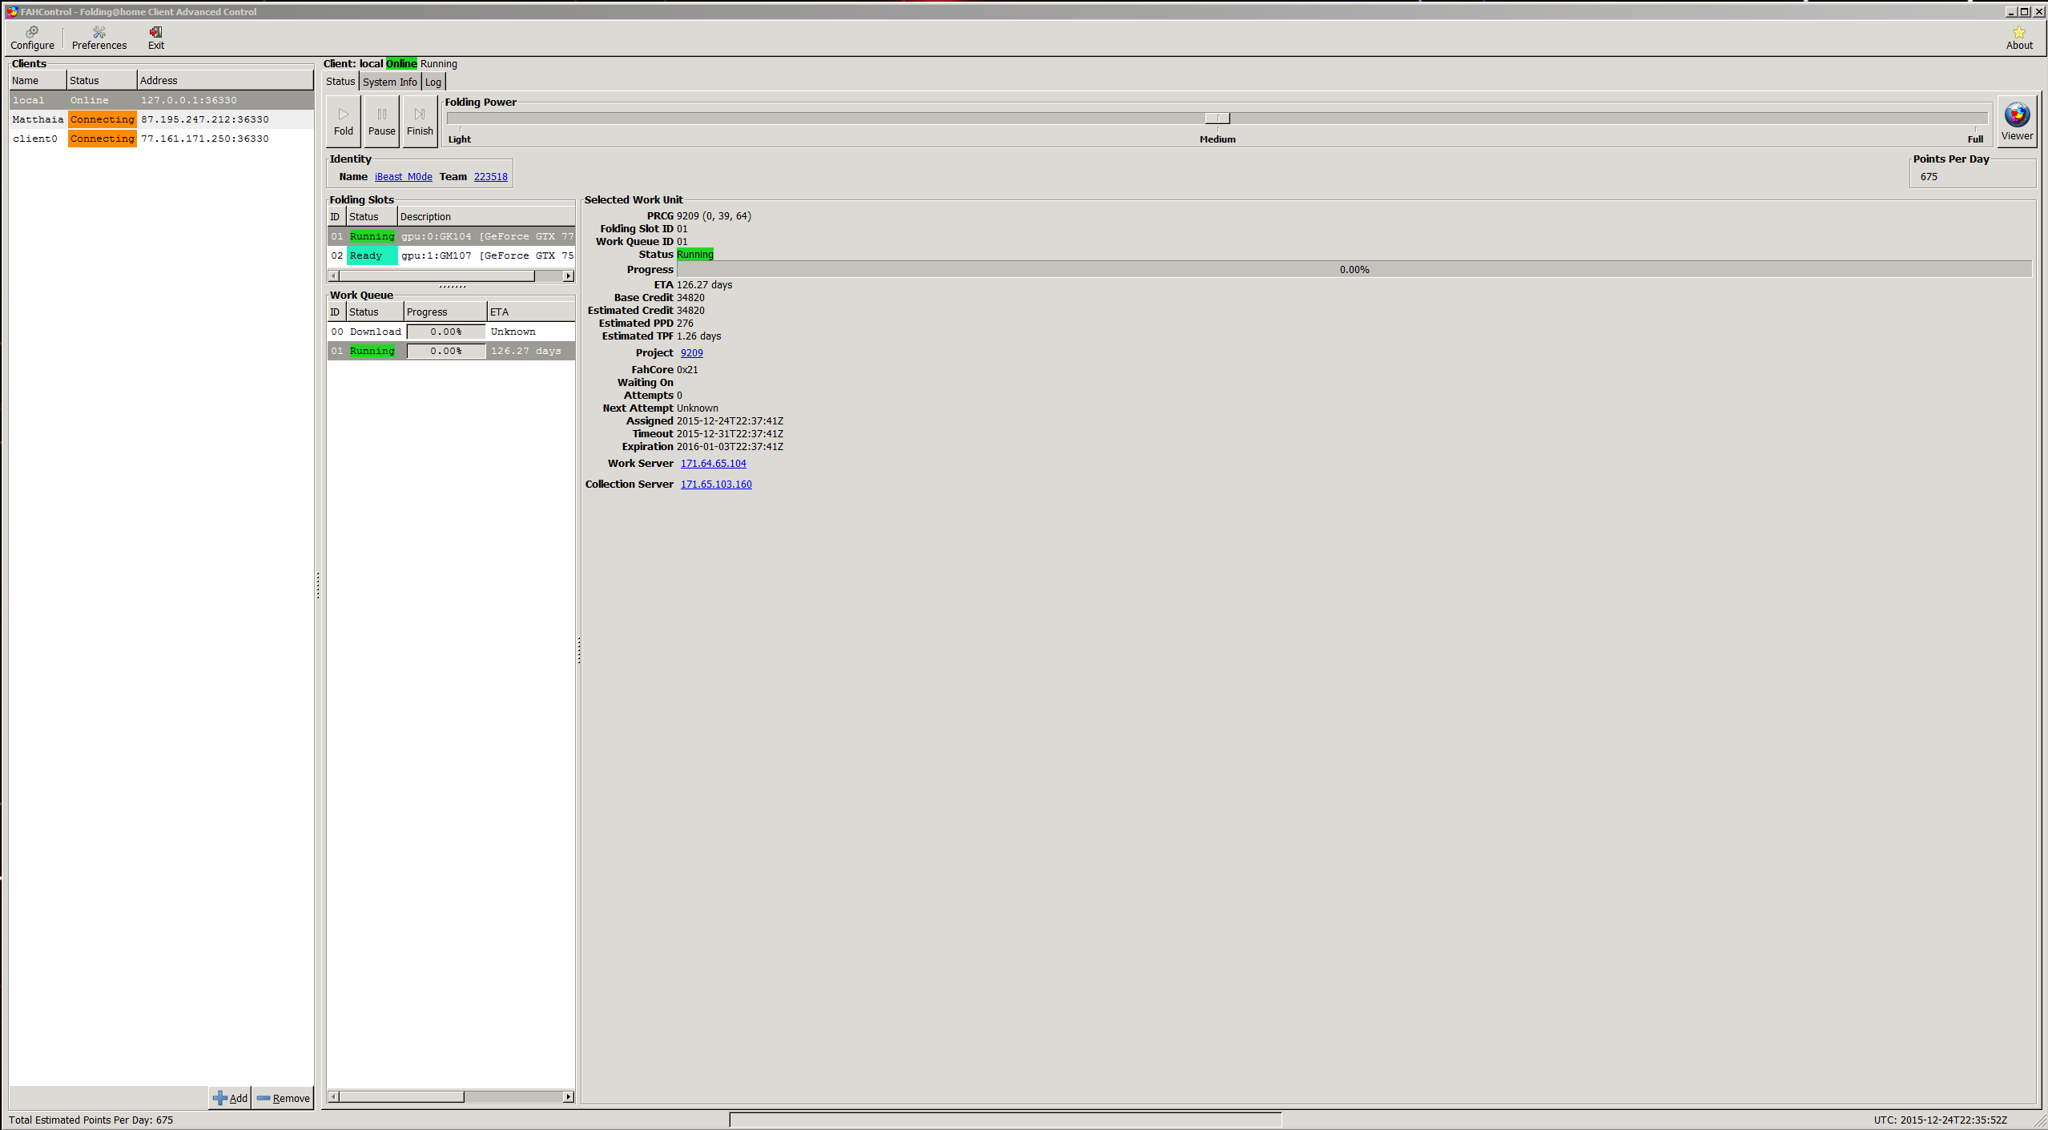This screenshot has height=1130, width=2048.
Task: Open the Log tab
Action: (x=433, y=82)
